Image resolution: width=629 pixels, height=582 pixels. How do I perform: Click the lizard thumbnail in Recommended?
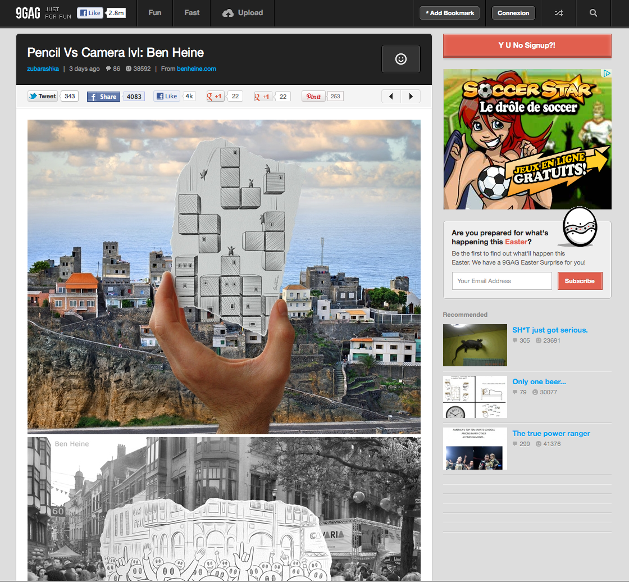[475, 345]
